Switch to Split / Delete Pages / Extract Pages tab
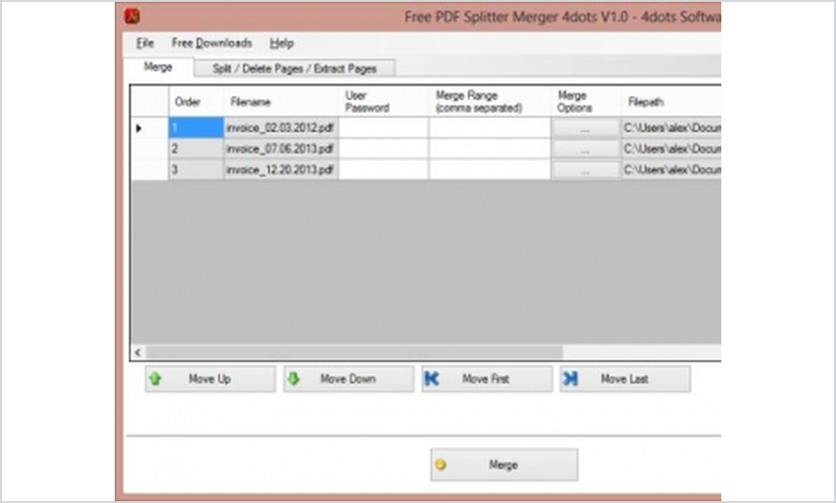836x503 pixels. pos(294,68)
